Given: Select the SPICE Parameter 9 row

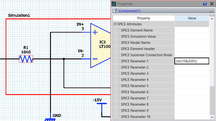Looking at the screenshot, I should [x=161, y=111].
